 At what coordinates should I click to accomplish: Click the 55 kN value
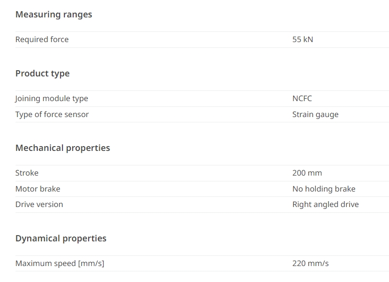pos(303,39)
